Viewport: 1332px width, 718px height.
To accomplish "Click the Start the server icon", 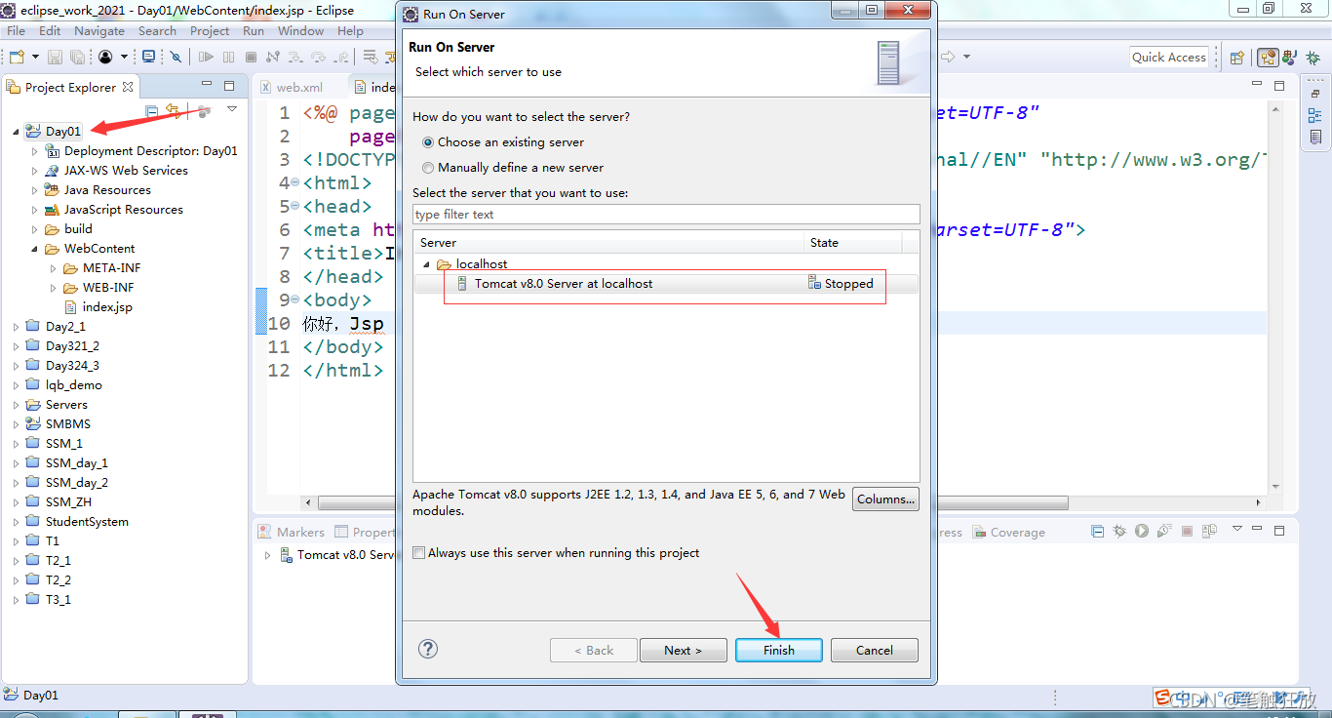I will 1142,531.
